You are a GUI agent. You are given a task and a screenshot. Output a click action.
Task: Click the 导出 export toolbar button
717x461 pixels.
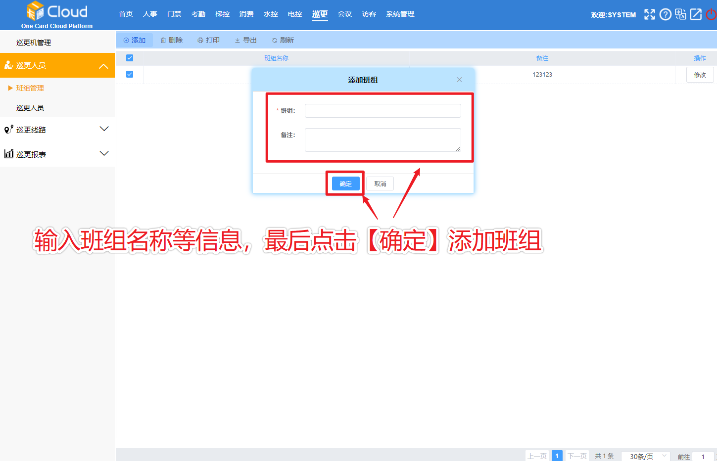[x=246, y=40]
